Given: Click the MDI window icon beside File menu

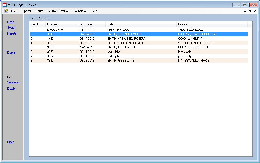Looking at the screenshot, I should (6, 11).
